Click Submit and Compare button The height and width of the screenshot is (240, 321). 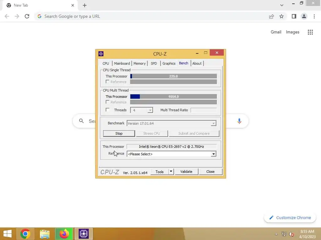[x=194, y=133]
